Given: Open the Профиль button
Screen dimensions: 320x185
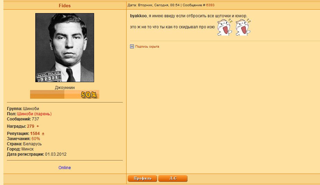Looking at the screenshot, I should (x=142, y=178).
